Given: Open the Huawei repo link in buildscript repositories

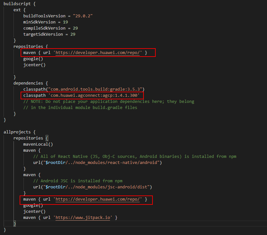Looking at the screenshot, I should click(97, 53).
